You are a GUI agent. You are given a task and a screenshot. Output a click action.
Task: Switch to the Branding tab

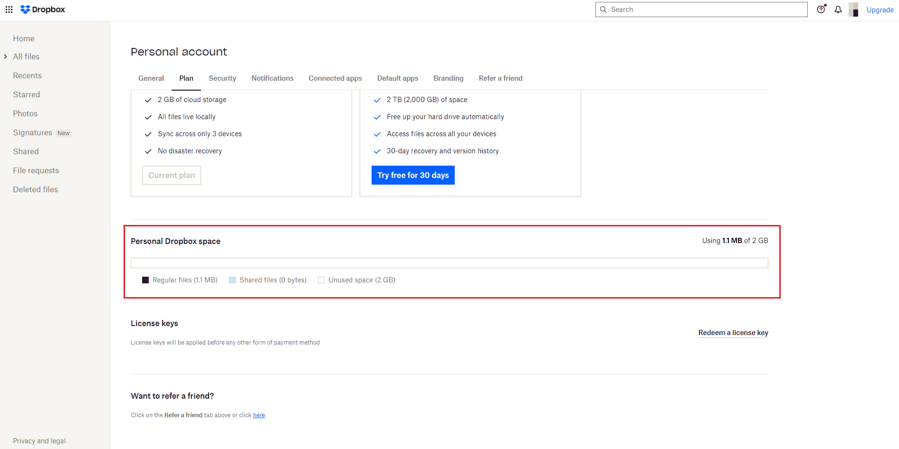(x=449, y=78)
